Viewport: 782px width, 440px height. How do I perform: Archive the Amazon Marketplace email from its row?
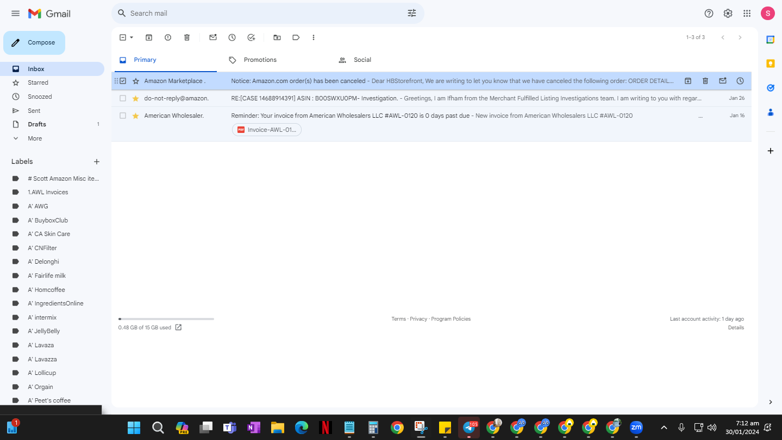pyautogui.click(x=688, y=81)
